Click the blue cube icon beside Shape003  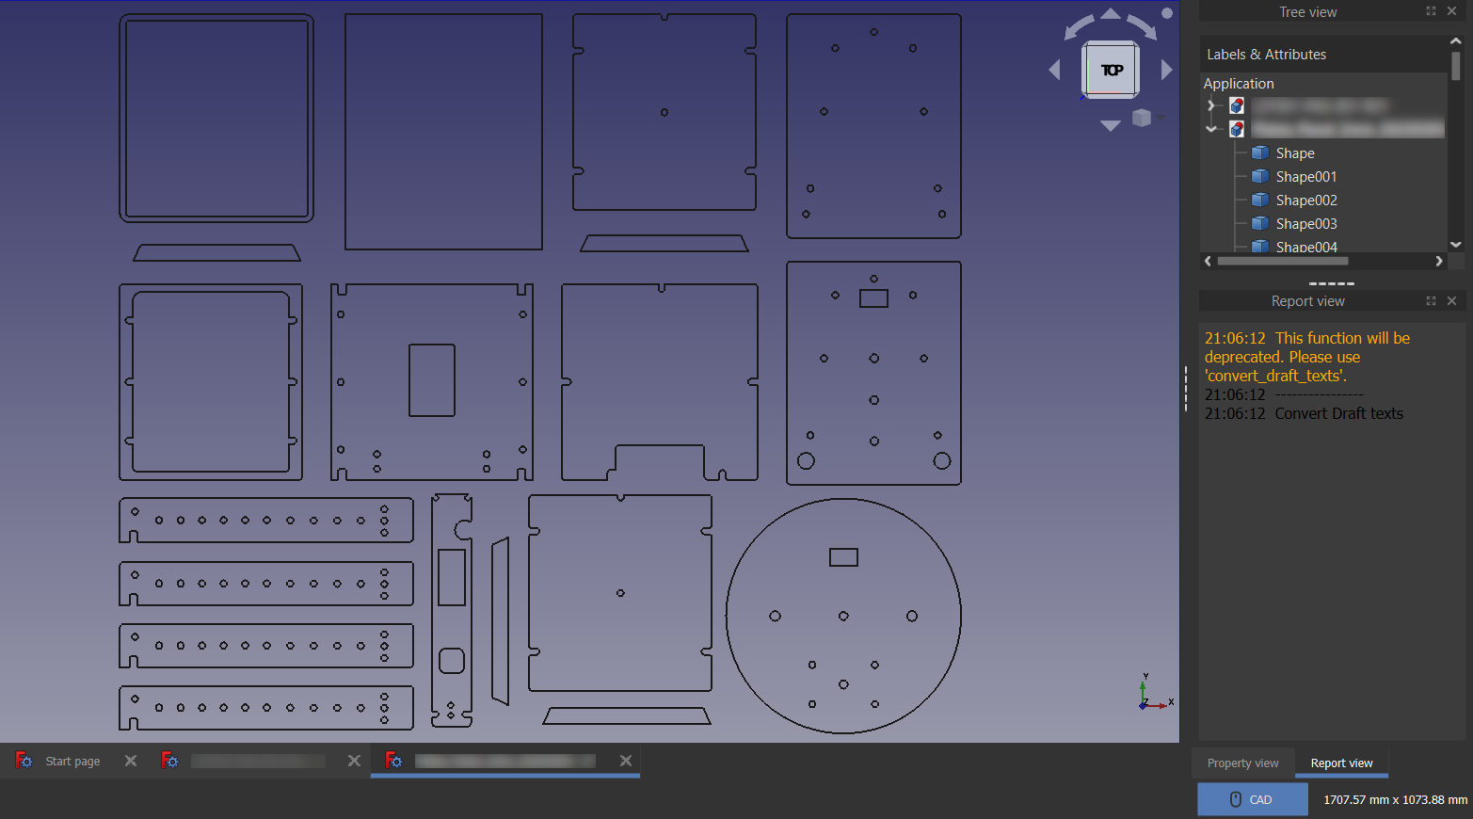click(1260, 223)
